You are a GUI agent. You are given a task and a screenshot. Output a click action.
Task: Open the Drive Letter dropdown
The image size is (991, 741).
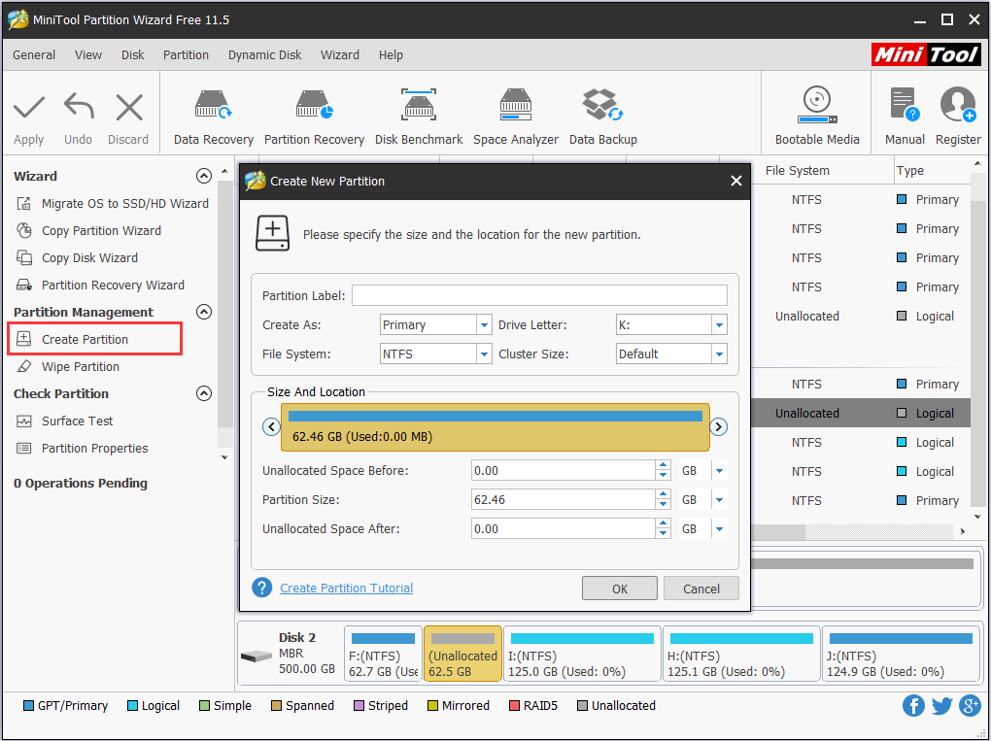719,324
